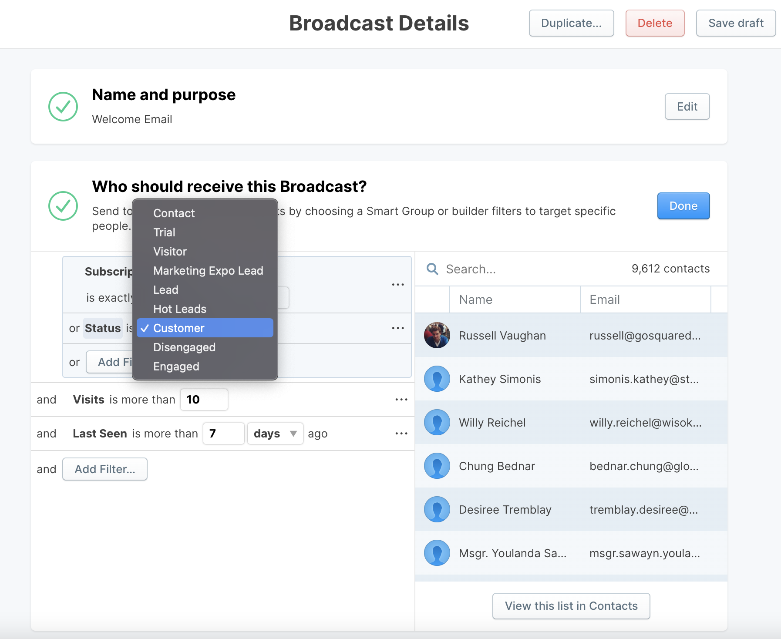Viewport: 781px width, 639px height.
Task: Add another filter with 'and' Add Filter
Action: 105,469
